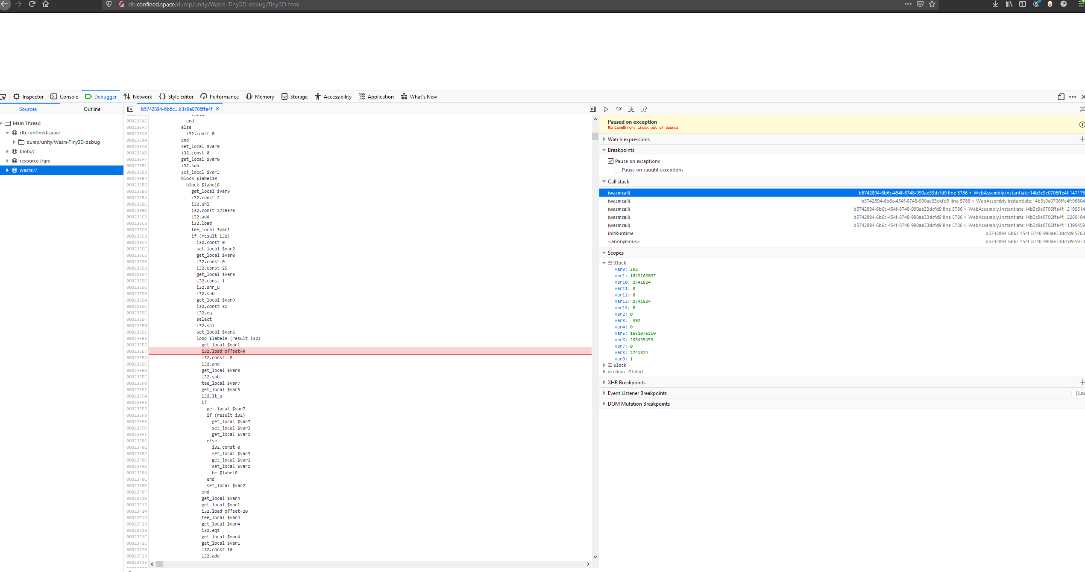Click the Step In icon

631,109
